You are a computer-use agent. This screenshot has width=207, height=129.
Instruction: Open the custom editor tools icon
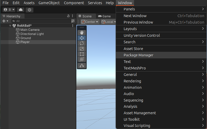click(82, 66)
